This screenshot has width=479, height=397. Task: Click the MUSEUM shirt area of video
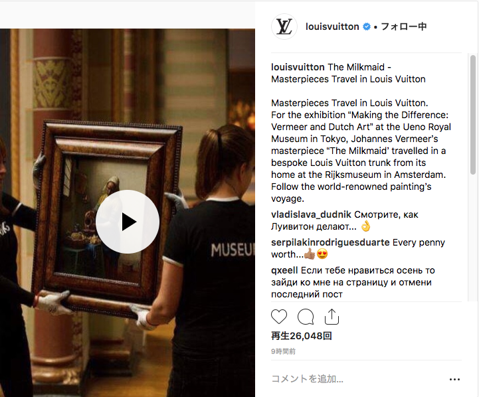[x=232, y=250]
